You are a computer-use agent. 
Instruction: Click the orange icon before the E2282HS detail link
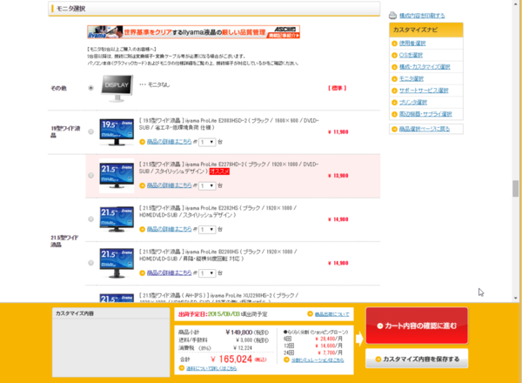click(x=142, y=230)
